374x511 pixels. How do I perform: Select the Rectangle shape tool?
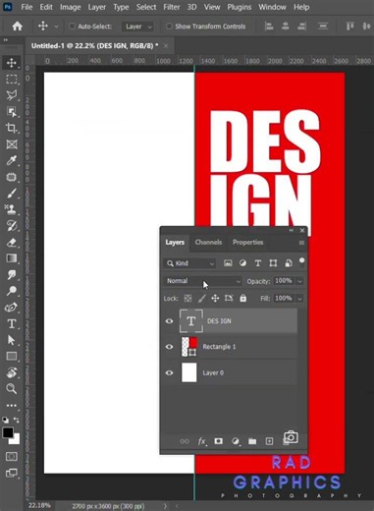click(12, 356)
